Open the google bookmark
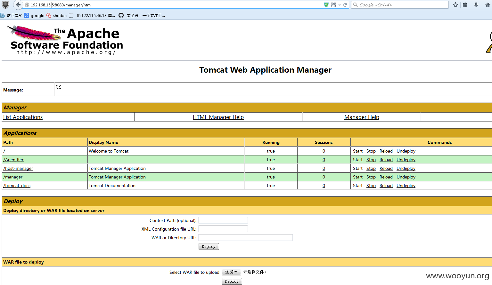This screenshot has width=492, height=285. (34, 15)
